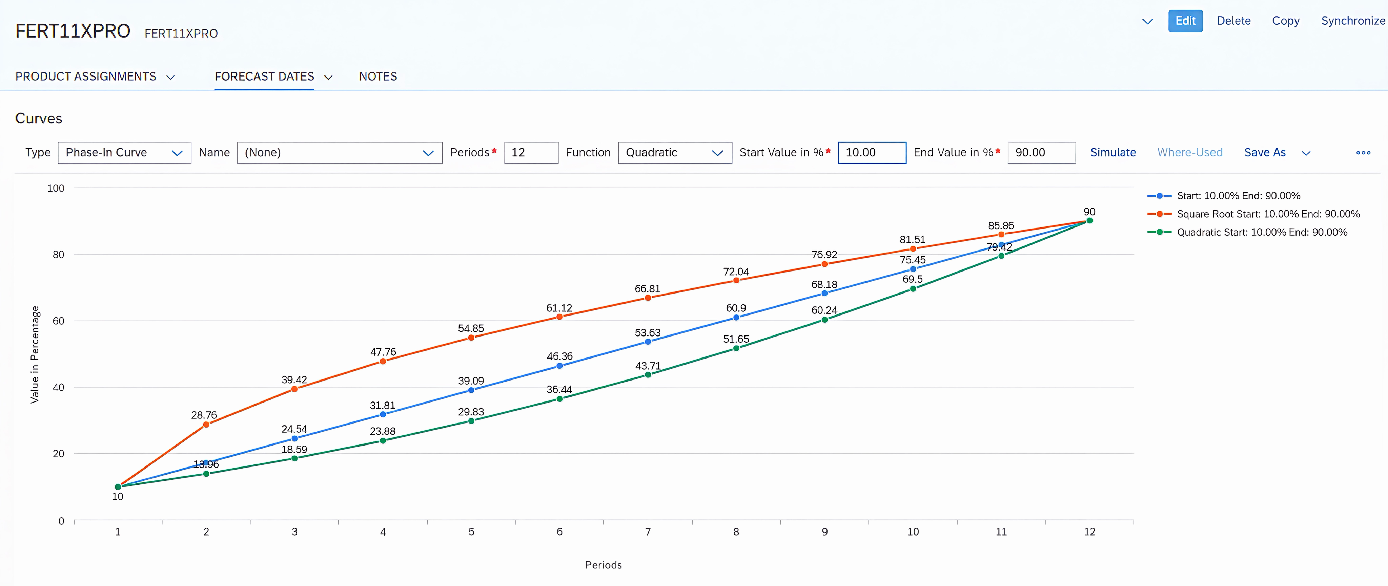
Task: Click the Copy button
Action: pos(1285,21)
